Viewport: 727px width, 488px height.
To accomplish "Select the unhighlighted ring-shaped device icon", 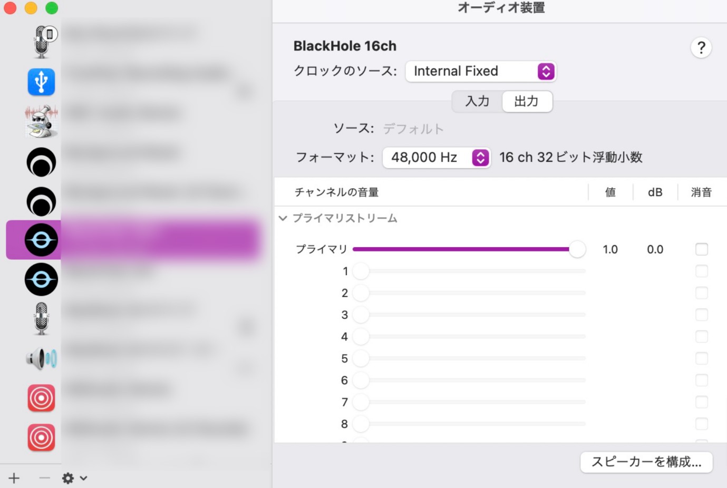I will 41,279.
